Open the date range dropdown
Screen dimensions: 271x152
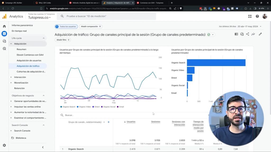[261, 26]
